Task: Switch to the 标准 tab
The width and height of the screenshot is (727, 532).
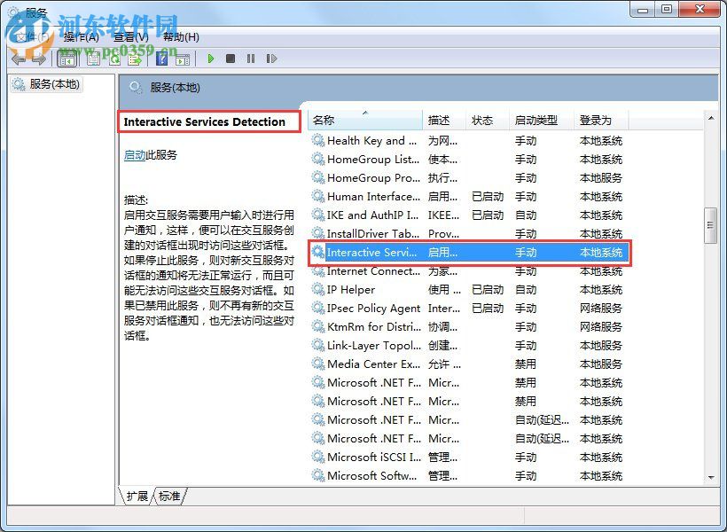Action: (x=169, y=497)
